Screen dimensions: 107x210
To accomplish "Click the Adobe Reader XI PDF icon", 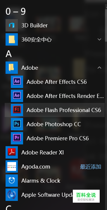I will (12, 152).
